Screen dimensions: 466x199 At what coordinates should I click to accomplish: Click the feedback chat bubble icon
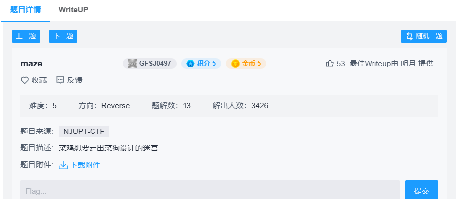click(60, 80)
